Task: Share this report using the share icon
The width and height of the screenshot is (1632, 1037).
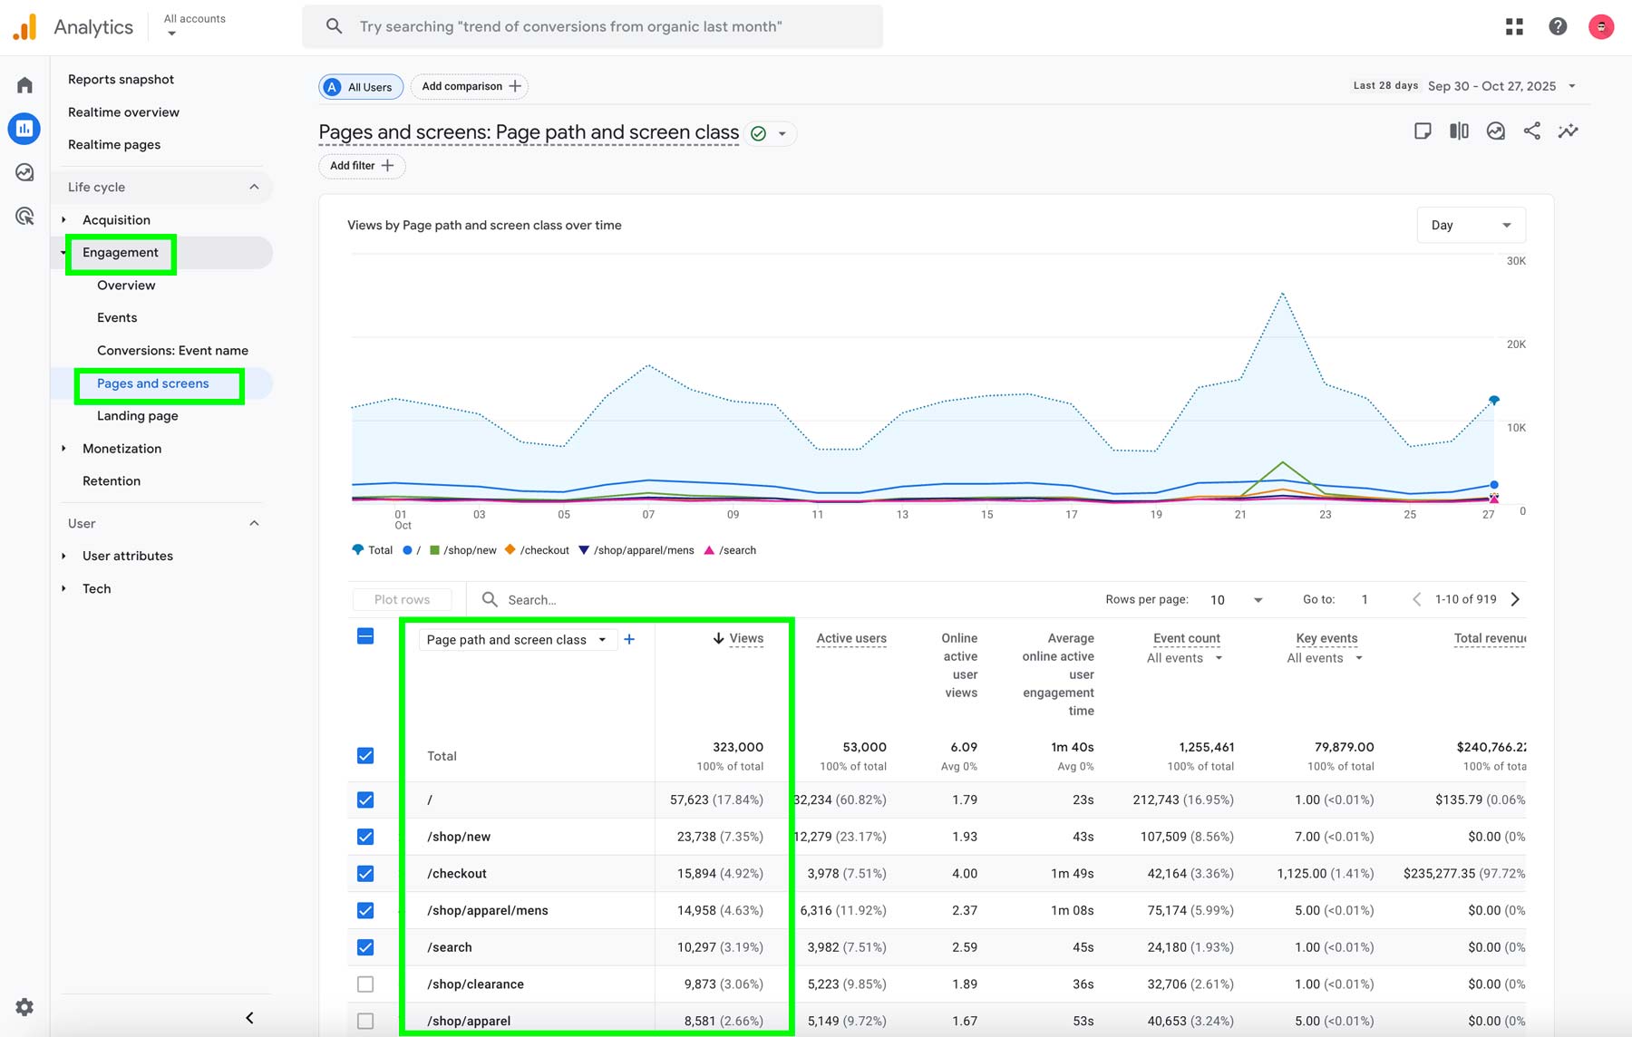Action: 1532,131
